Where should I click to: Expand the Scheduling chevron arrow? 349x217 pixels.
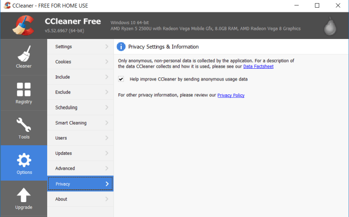[107, 107]
